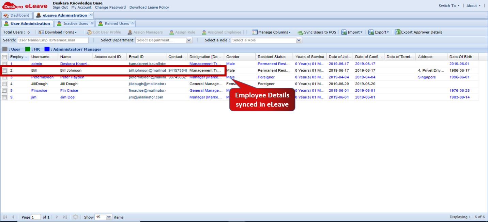Image resolution: width=488 pixels, height=222 pixels.
Task: Check the checkbox next to user jim
Action: pos(4,97)
